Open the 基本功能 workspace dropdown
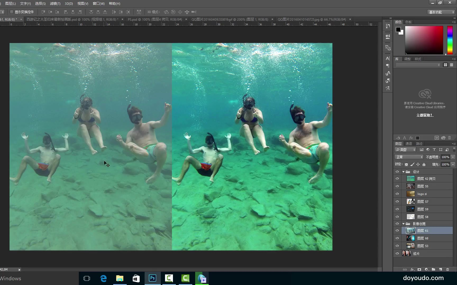This screenshot has height=285, width=457. pos(441,12)
